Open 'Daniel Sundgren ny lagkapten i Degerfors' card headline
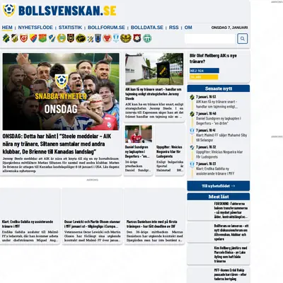The width and height of the screenshot is (283, 283). click(137, 151)
